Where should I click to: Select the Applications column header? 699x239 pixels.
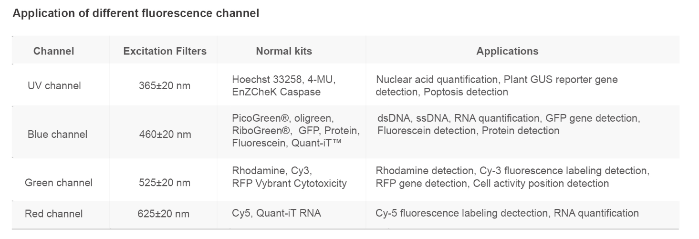coord(507,51)
